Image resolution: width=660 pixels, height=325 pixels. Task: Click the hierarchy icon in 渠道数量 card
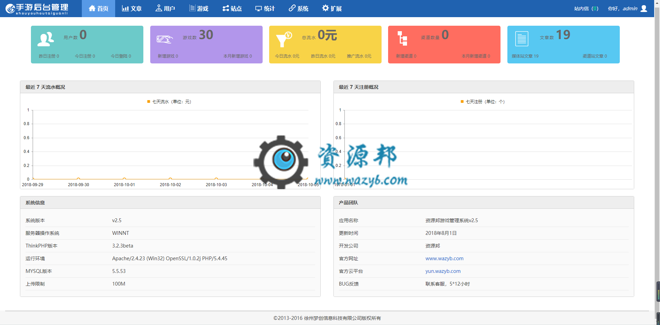pyautogui.click(x=403, y=38)
